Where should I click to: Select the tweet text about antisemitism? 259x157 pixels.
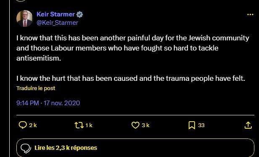coord(132,58)
